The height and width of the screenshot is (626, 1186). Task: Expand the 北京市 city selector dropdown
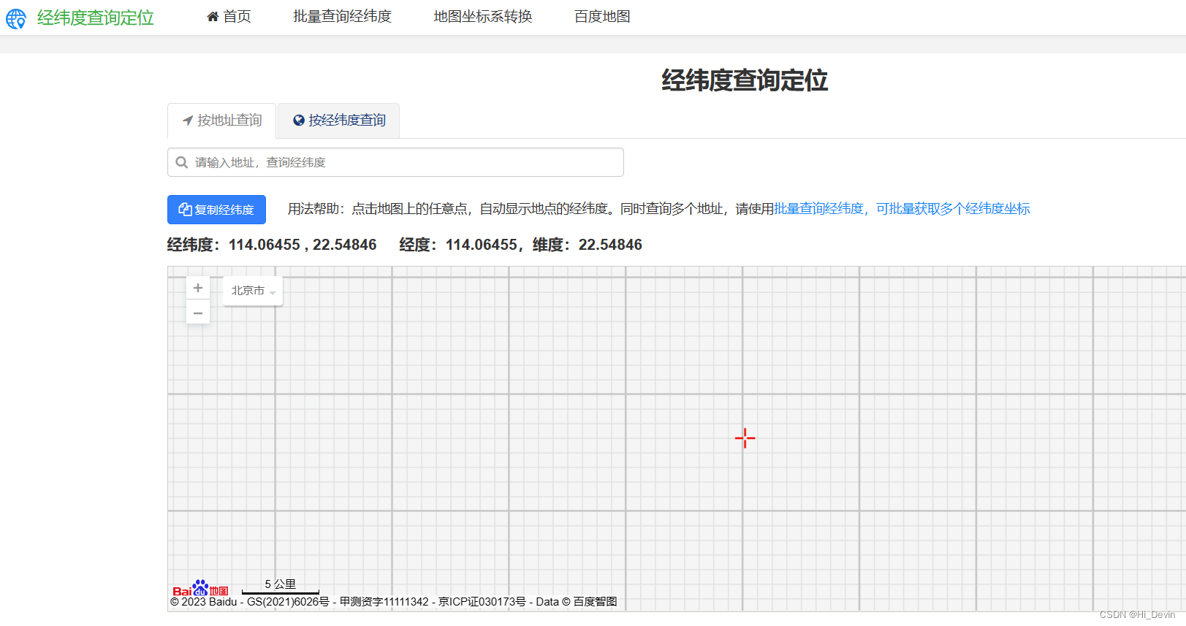tap(253, 291)
